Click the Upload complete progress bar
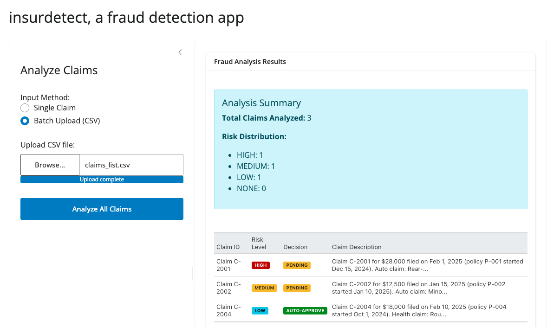The width and height of the screenshot is (547, 327). pos(102,180)
